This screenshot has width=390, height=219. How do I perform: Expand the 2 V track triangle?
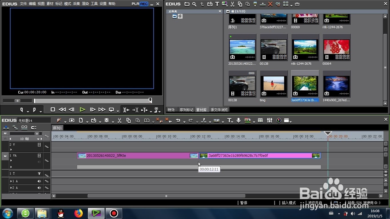(x=11, y=150)
